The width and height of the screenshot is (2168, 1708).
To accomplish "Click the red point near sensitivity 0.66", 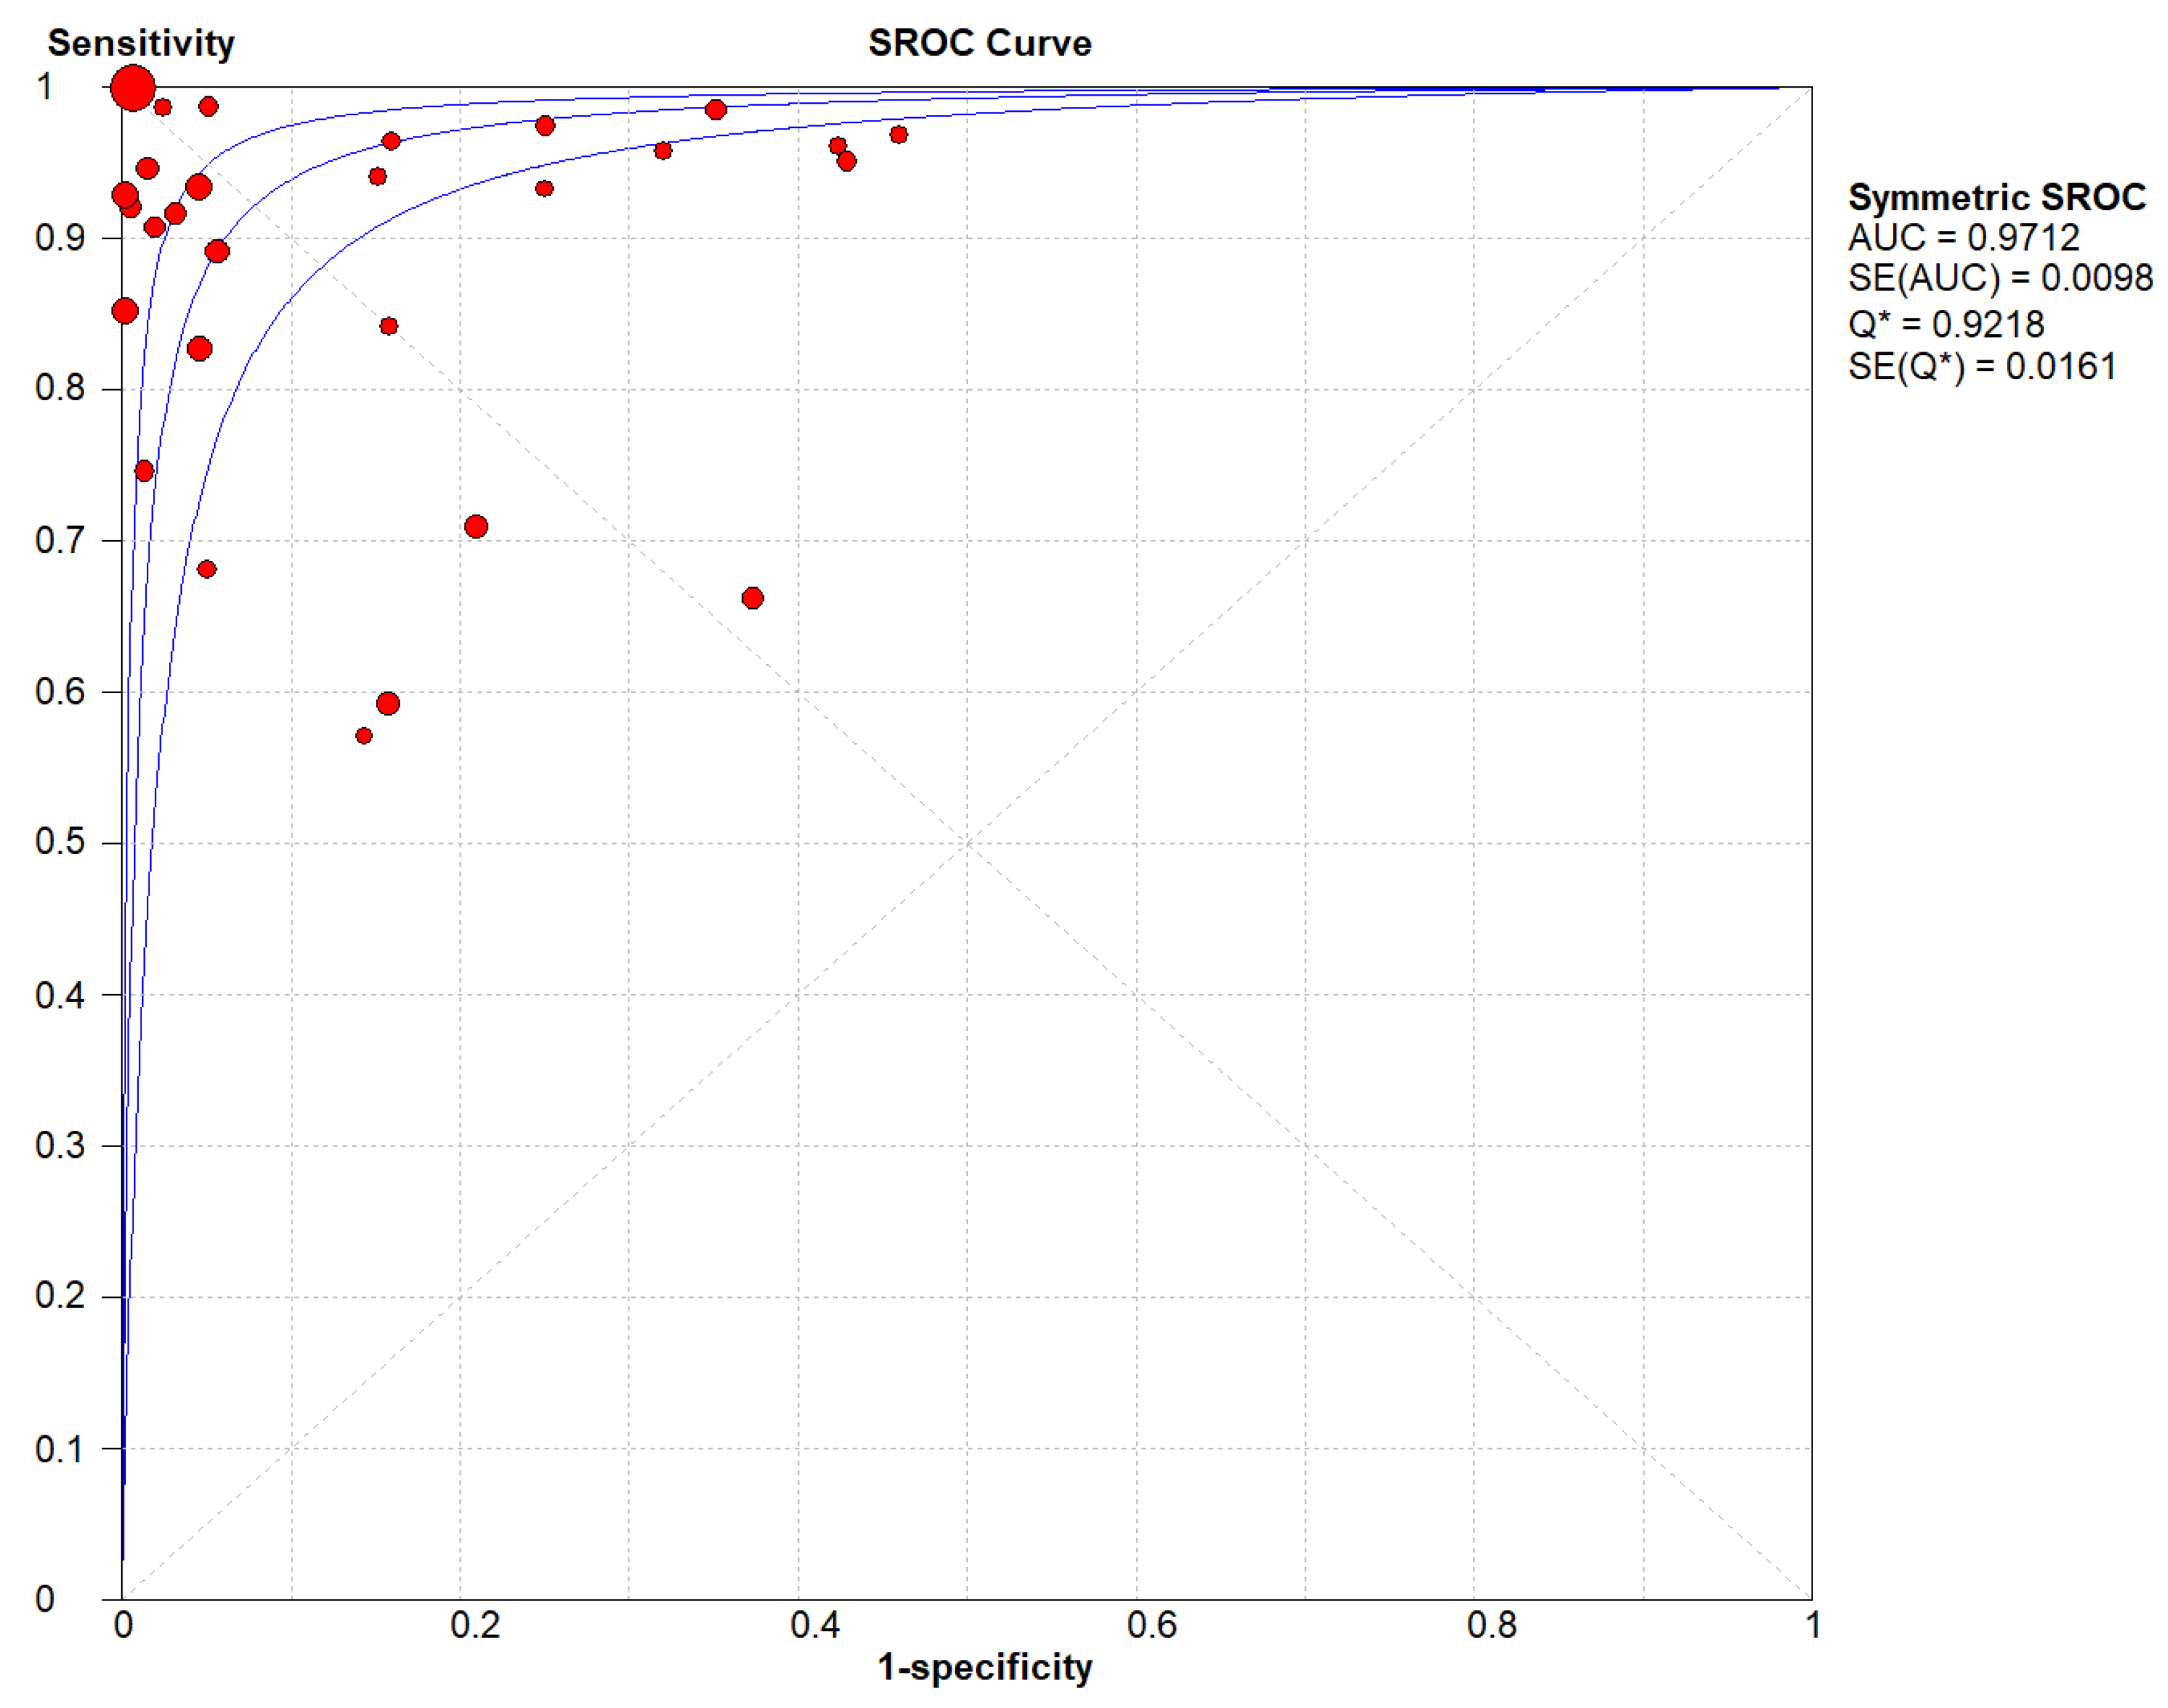I will [753, 598].
